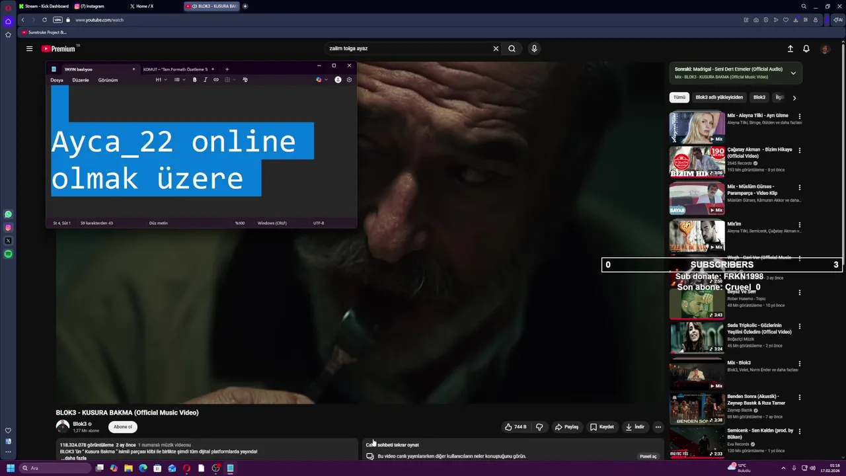
Task: Open options for Müslüm Gürses mix
Action: click(x=799, y=188)
